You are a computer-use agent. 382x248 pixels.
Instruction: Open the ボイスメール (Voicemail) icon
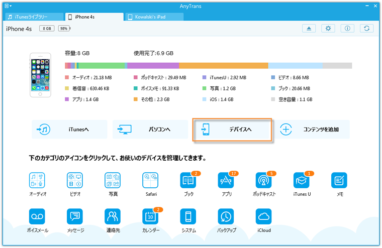tap(37, 216)
